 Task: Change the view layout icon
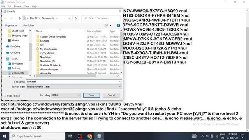[106, 25]
